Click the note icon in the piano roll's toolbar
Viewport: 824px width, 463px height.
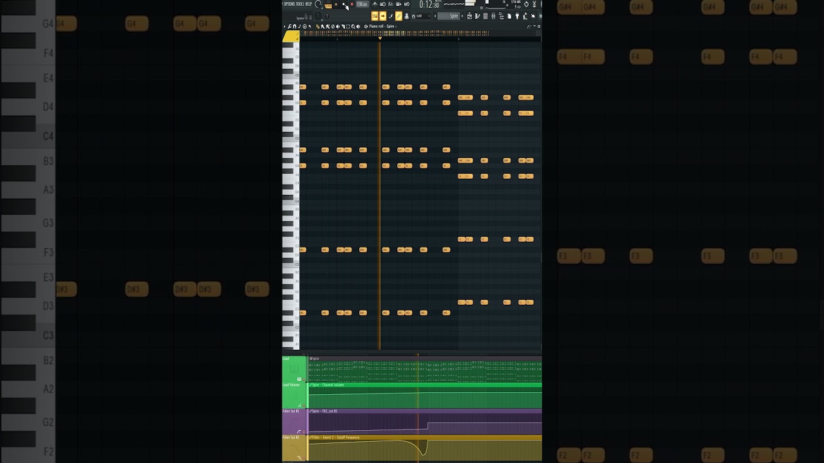[300, 26]
